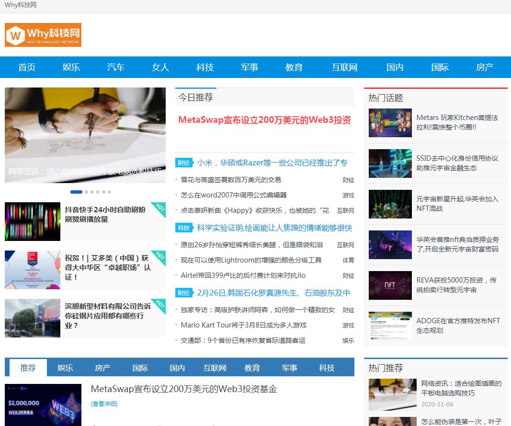Open the 娱乐 navigation menu item
The width and height of the screenshot is (511, 426).
[71, 67]
